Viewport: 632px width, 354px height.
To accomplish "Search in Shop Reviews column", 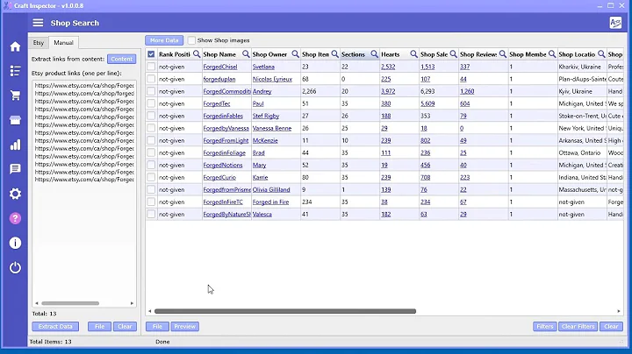I will click(503, 54).
